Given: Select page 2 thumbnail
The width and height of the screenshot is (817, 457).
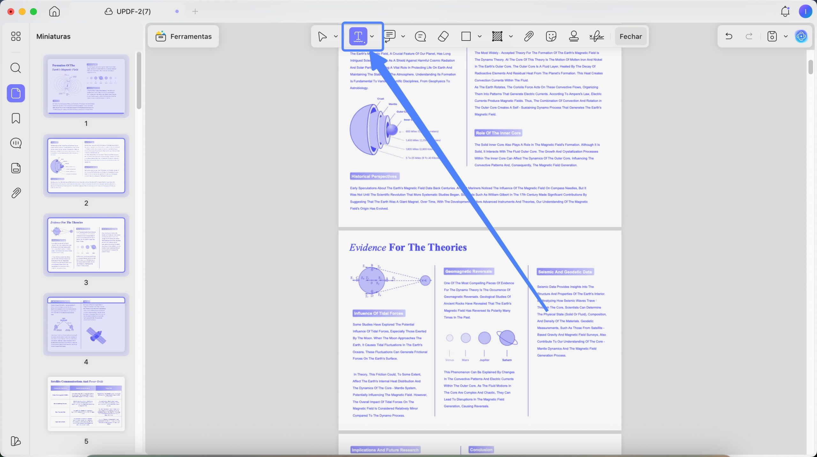Looking at the screenshot, I should pyautogui.click(x=86, y=166).
